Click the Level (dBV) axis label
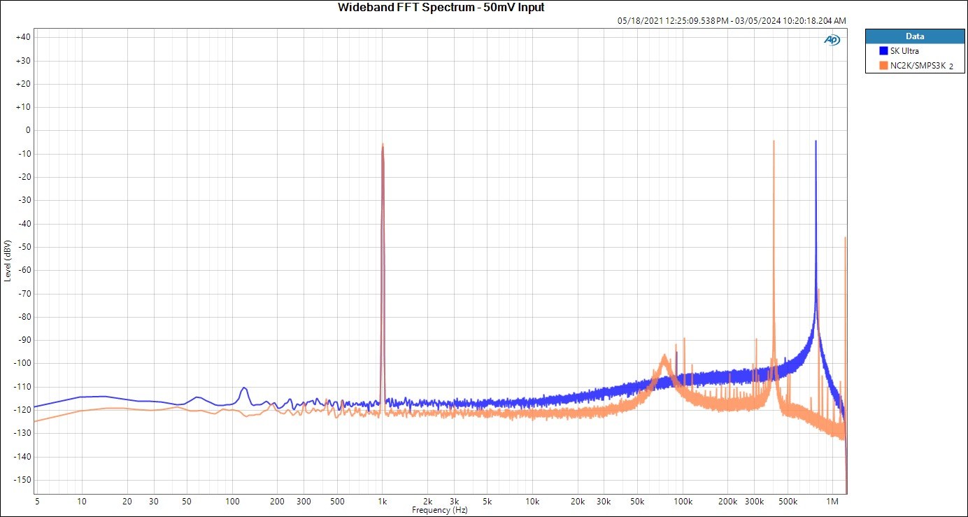This screenshot has height=517, width=968. pyautogui.click(x=7, y=260)
